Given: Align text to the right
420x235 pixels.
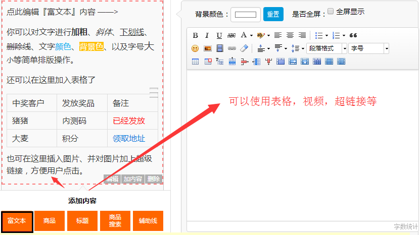Looking at the screenshot, I should click(302, 35).
